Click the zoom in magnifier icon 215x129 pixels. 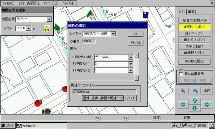(183, 91)
